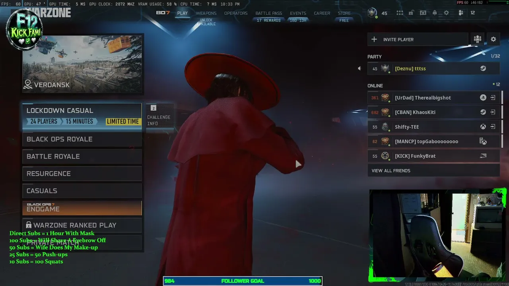
Task: Click Steam icon on KhaosKiti row
Action: click(x=483, y=112)
